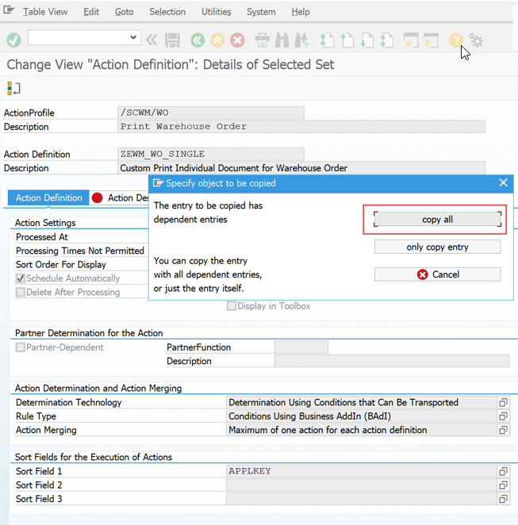Open the Table View menu
The image size is (518, 525).
coord(45,12)
